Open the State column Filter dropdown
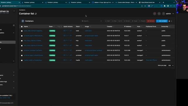The height and width of the screenshot is (106, 188). click(x=60, y=26)
